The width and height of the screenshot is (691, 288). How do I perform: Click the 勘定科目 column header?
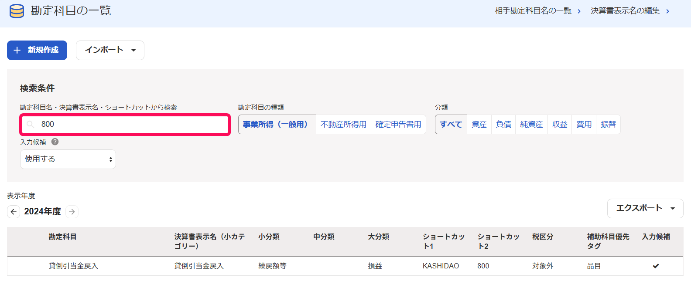pyautogui.click(x=62, y=237)
